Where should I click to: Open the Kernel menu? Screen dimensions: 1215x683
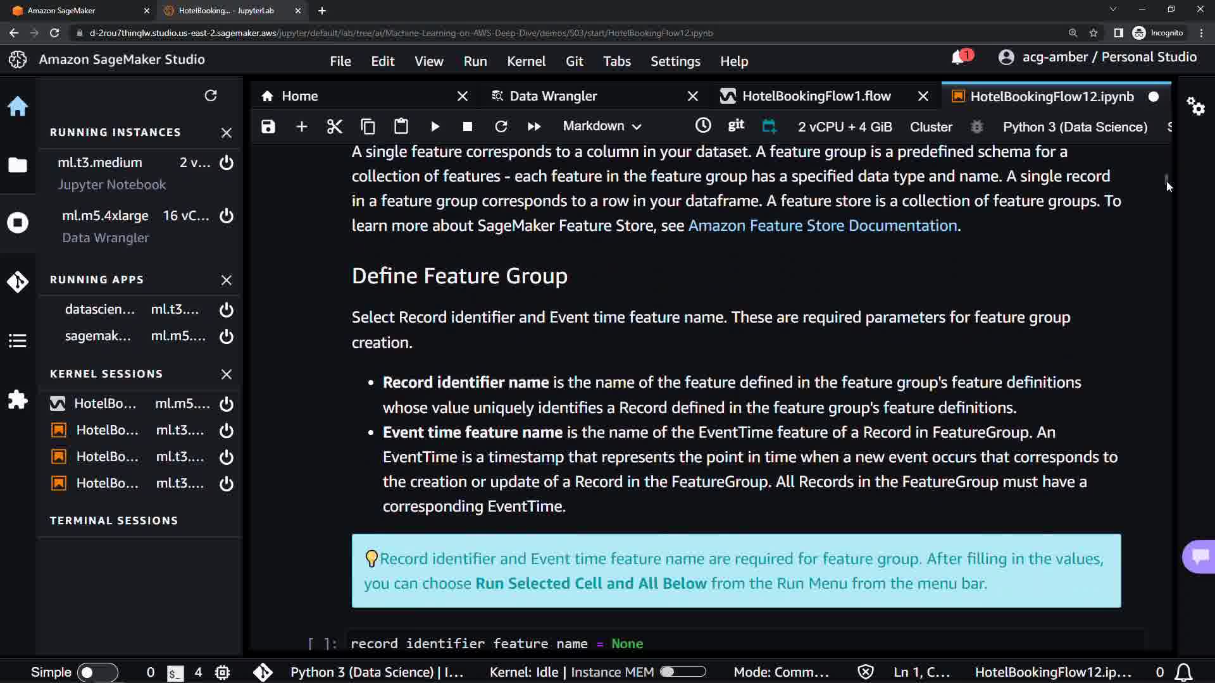[x=525, y=61]
